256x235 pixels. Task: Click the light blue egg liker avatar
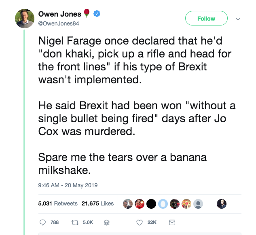tap(163, 203)
